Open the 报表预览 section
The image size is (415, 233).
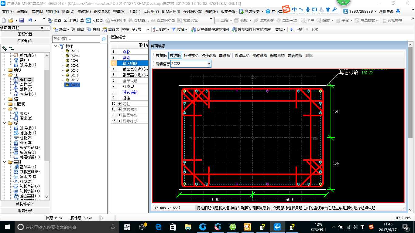click(25, 210)
